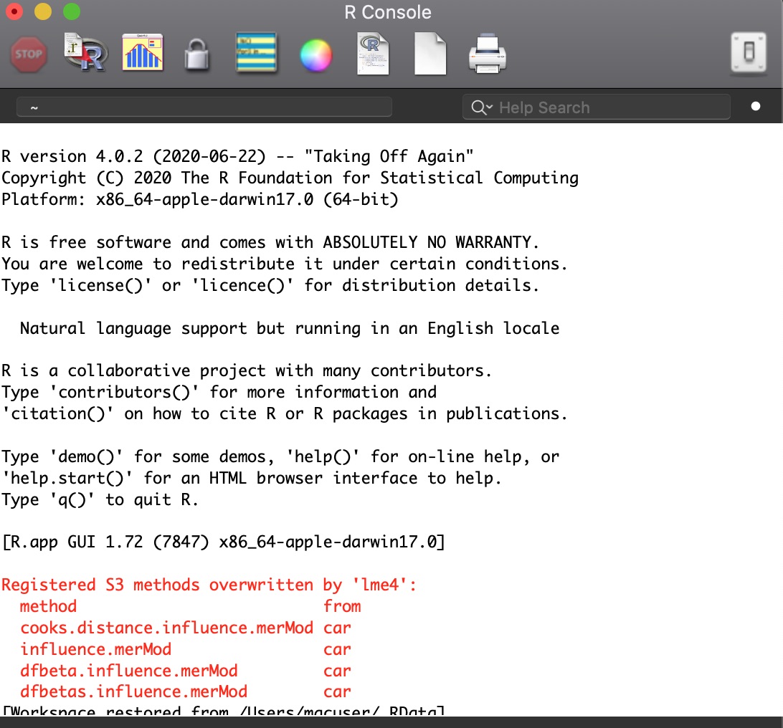Click the "'help.start()'" text
This screenshot has height=728, width=783.
pos(67,477)
